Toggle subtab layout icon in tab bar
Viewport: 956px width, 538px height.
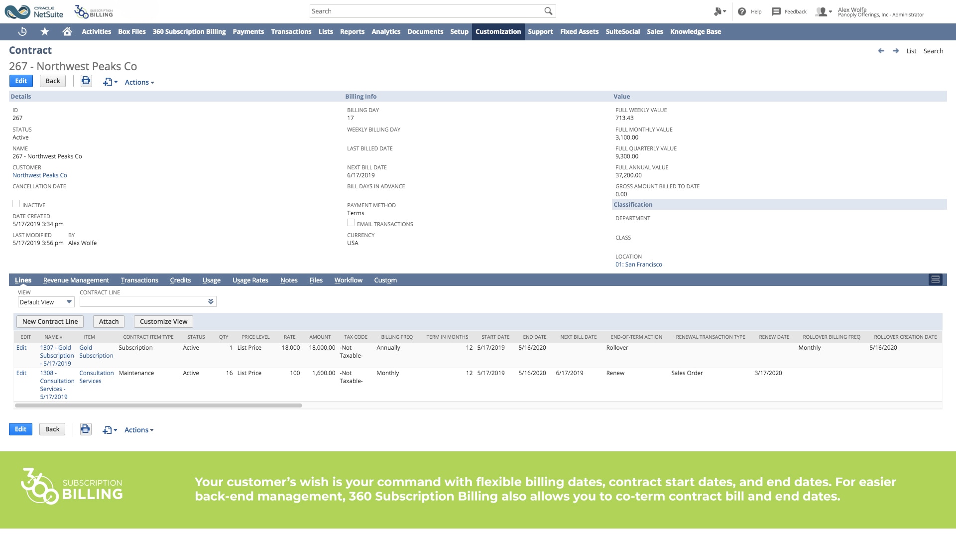tap(935, 280)
